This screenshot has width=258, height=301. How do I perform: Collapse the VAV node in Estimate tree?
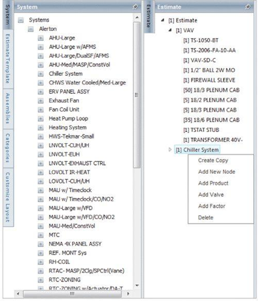[170, 30]
